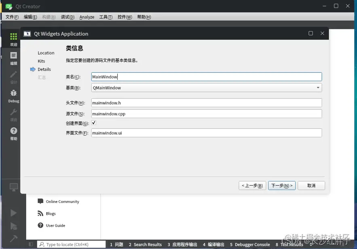Image resolution: width=357 pixels, height=249 pixels.
Task: Maximize the Qt Widgets Application dialog
Action: point(311,33)
